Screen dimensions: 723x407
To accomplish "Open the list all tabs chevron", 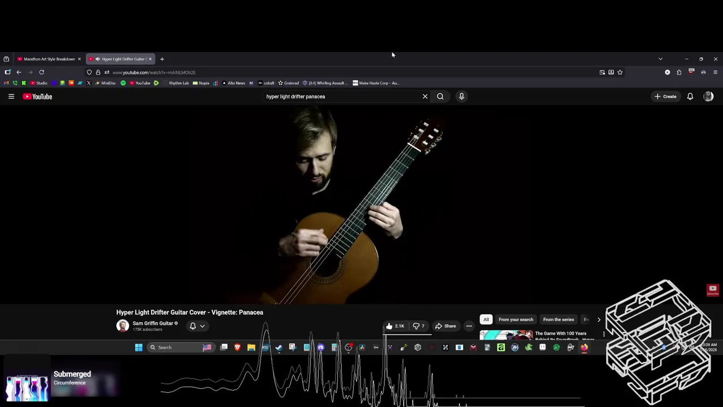I will point(660,59).
